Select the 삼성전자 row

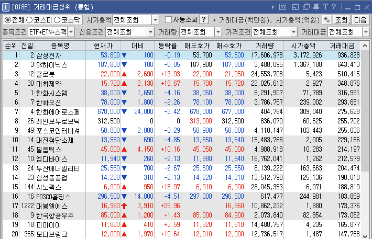point(182,55)
